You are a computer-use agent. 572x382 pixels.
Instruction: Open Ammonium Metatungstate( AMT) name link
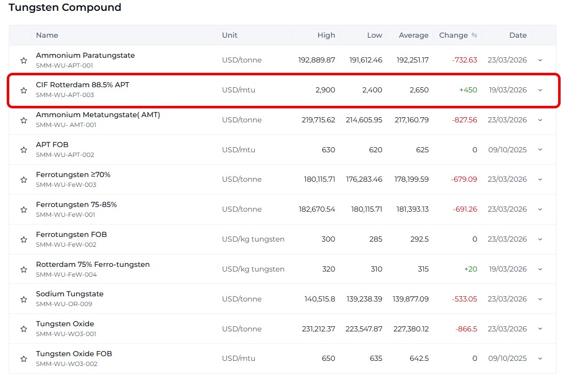click(98, 115)
